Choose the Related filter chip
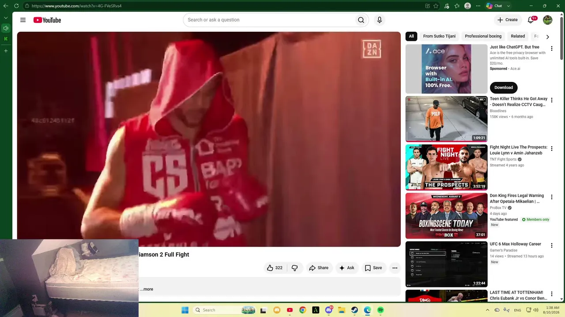Viewport: 565px width, 317px height. tap(518, 36)
